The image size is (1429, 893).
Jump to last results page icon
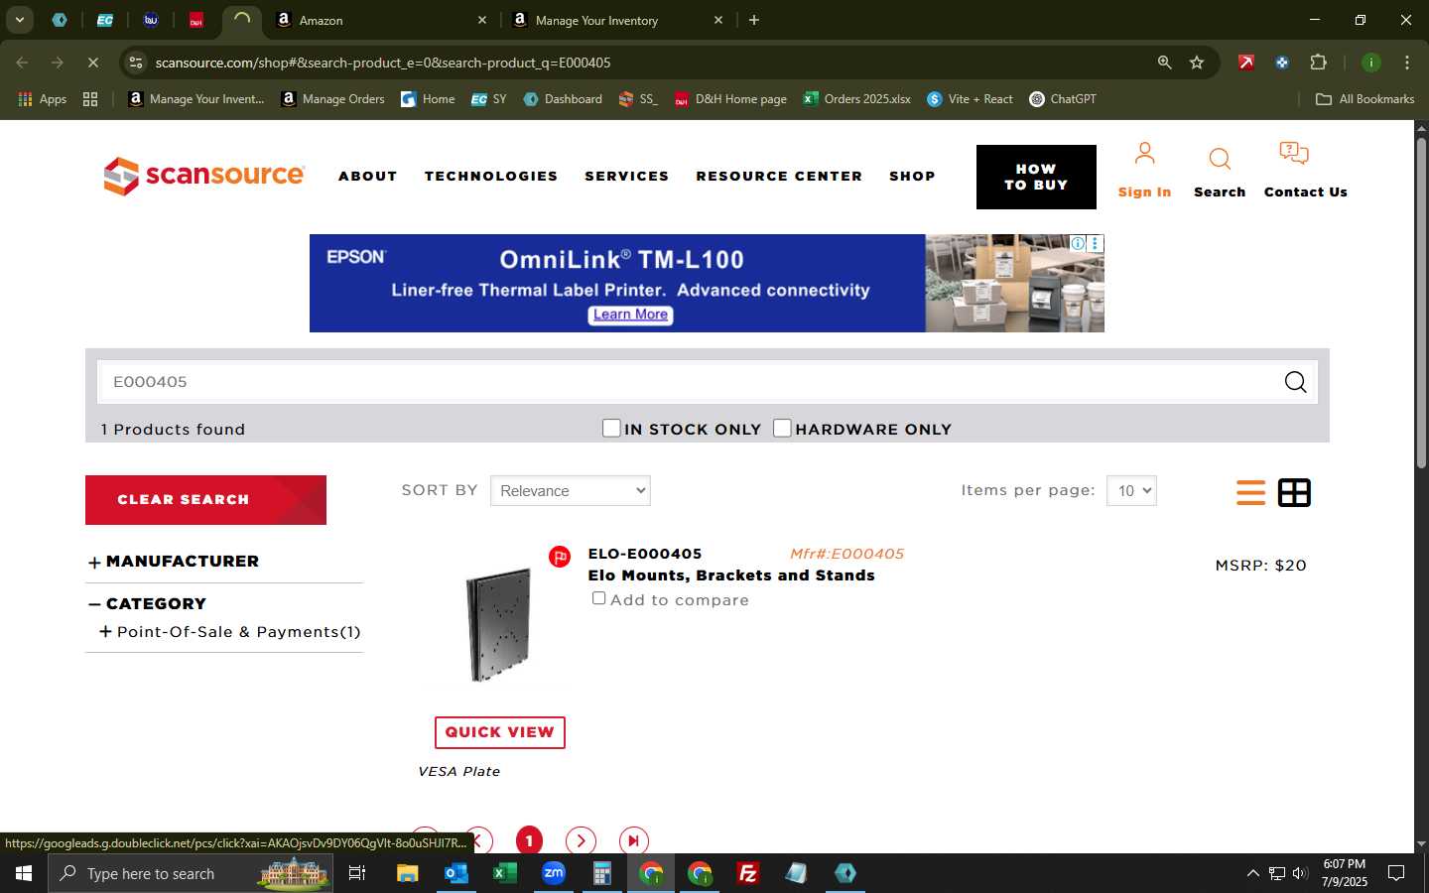(633, 841)
